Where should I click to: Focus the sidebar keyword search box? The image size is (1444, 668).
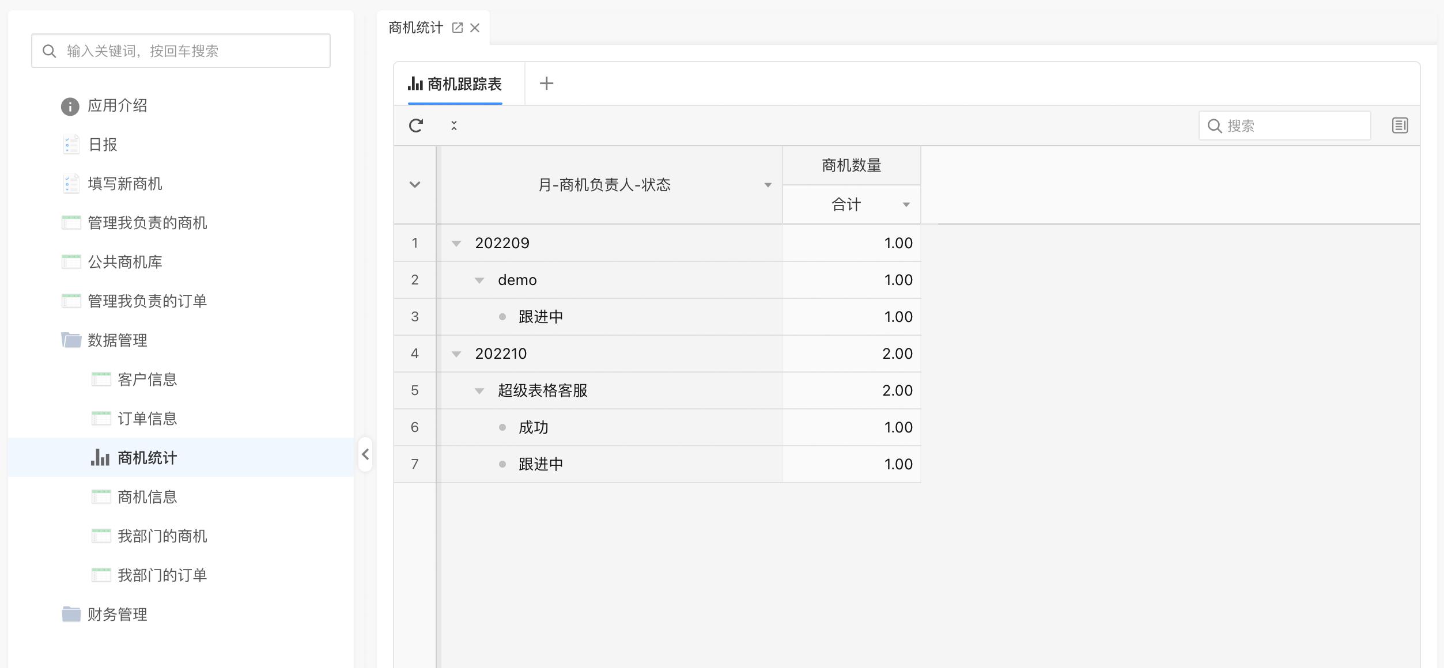click(181, 51)
